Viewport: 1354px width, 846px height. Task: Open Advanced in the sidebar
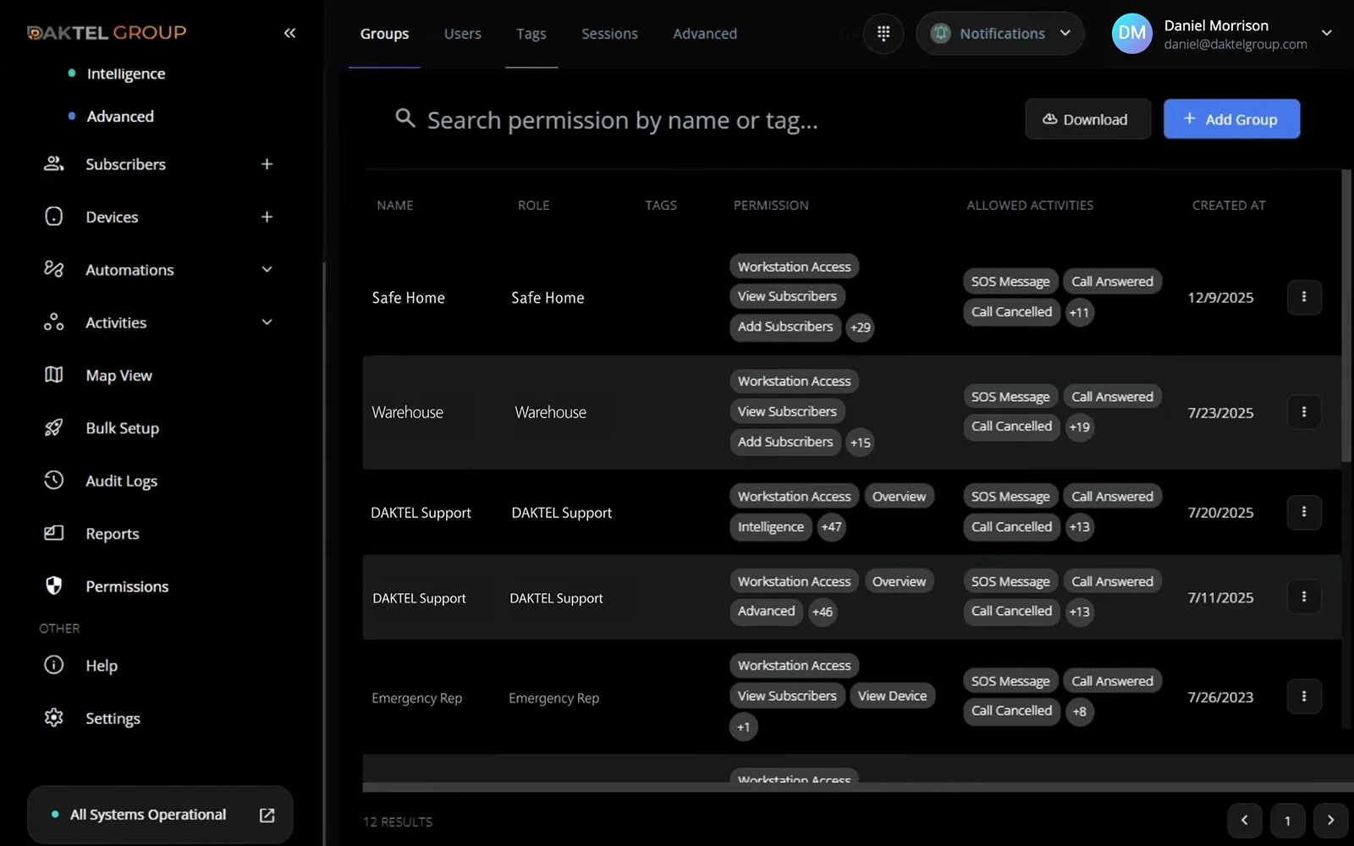coord(120,117)
